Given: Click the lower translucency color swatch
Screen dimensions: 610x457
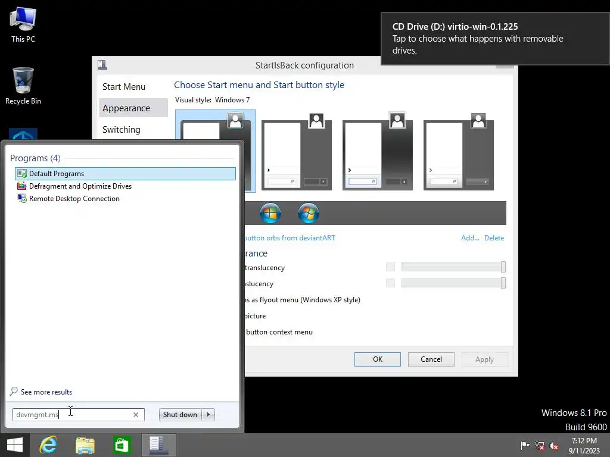Looking at the screenshot, I should 390,283.
